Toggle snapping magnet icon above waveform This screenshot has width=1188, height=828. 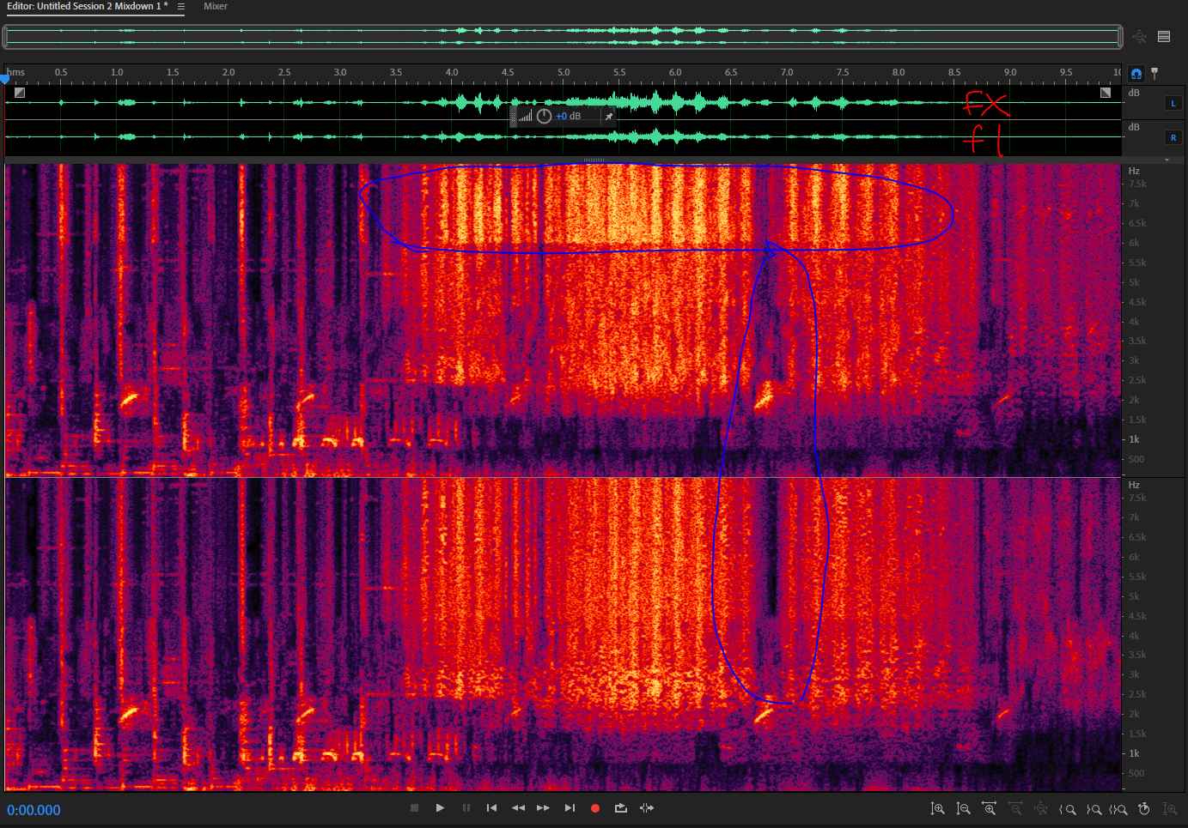[1136, 74]
